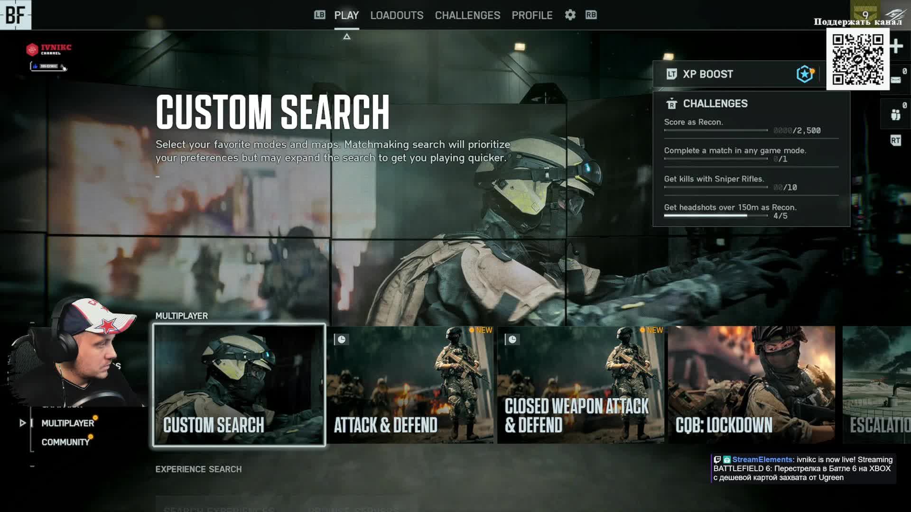Collapse the Play tab triangle indicator

tap(347, 37)
